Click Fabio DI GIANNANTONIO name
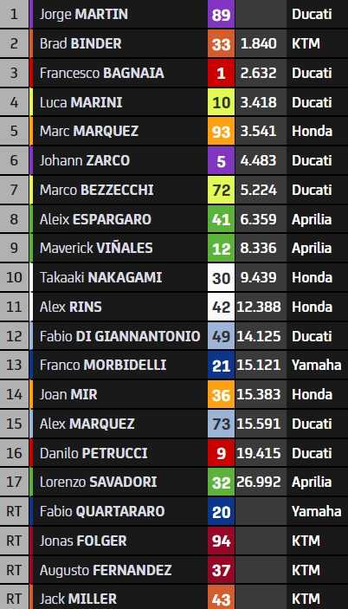348x609 pixels. pyautogui.click(x=119, y=336)
